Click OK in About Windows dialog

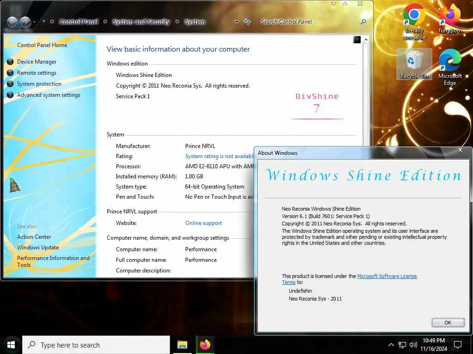(448, 322)
